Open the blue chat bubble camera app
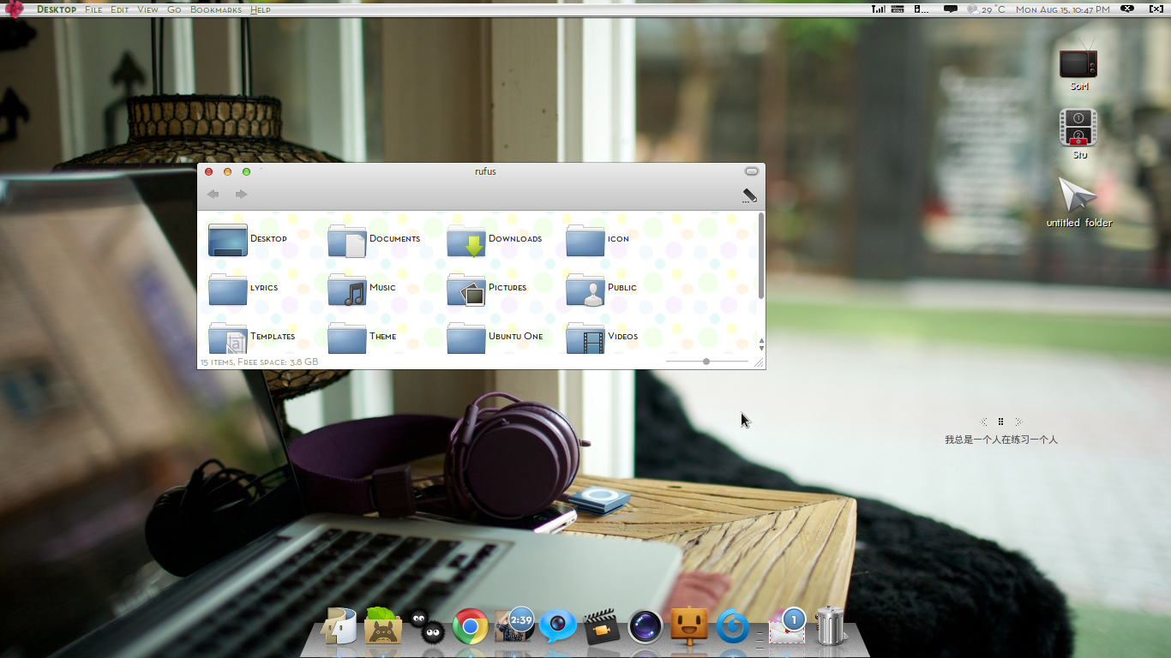 point(557,626)
